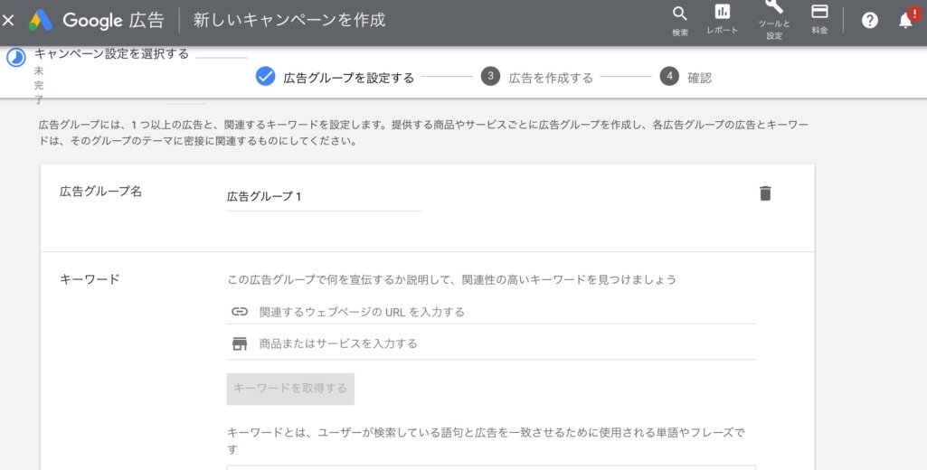Screen dimensions: 927x470
Task: Close the new campaign creation screen
Action: click(x=8, y=21)
